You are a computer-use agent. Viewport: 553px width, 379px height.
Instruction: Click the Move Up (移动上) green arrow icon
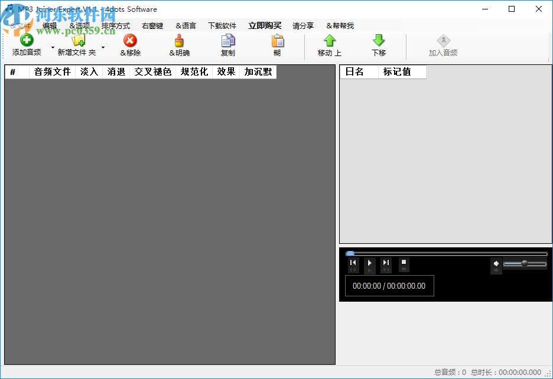pos(330,41)
